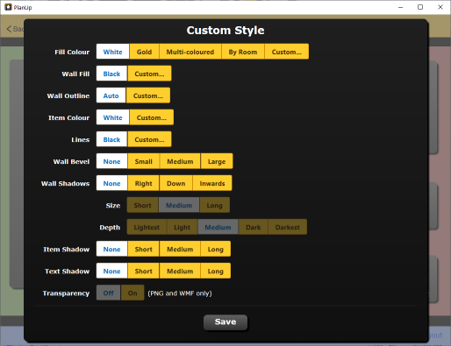Viewport: 451px width, 346px height.
Task: Set Wall Shadows to None
Action: click(x=111, y=183)
